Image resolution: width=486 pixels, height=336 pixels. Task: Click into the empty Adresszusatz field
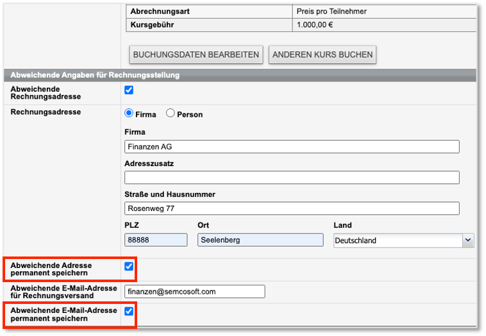pyautogui.click(x=292, y=178)
